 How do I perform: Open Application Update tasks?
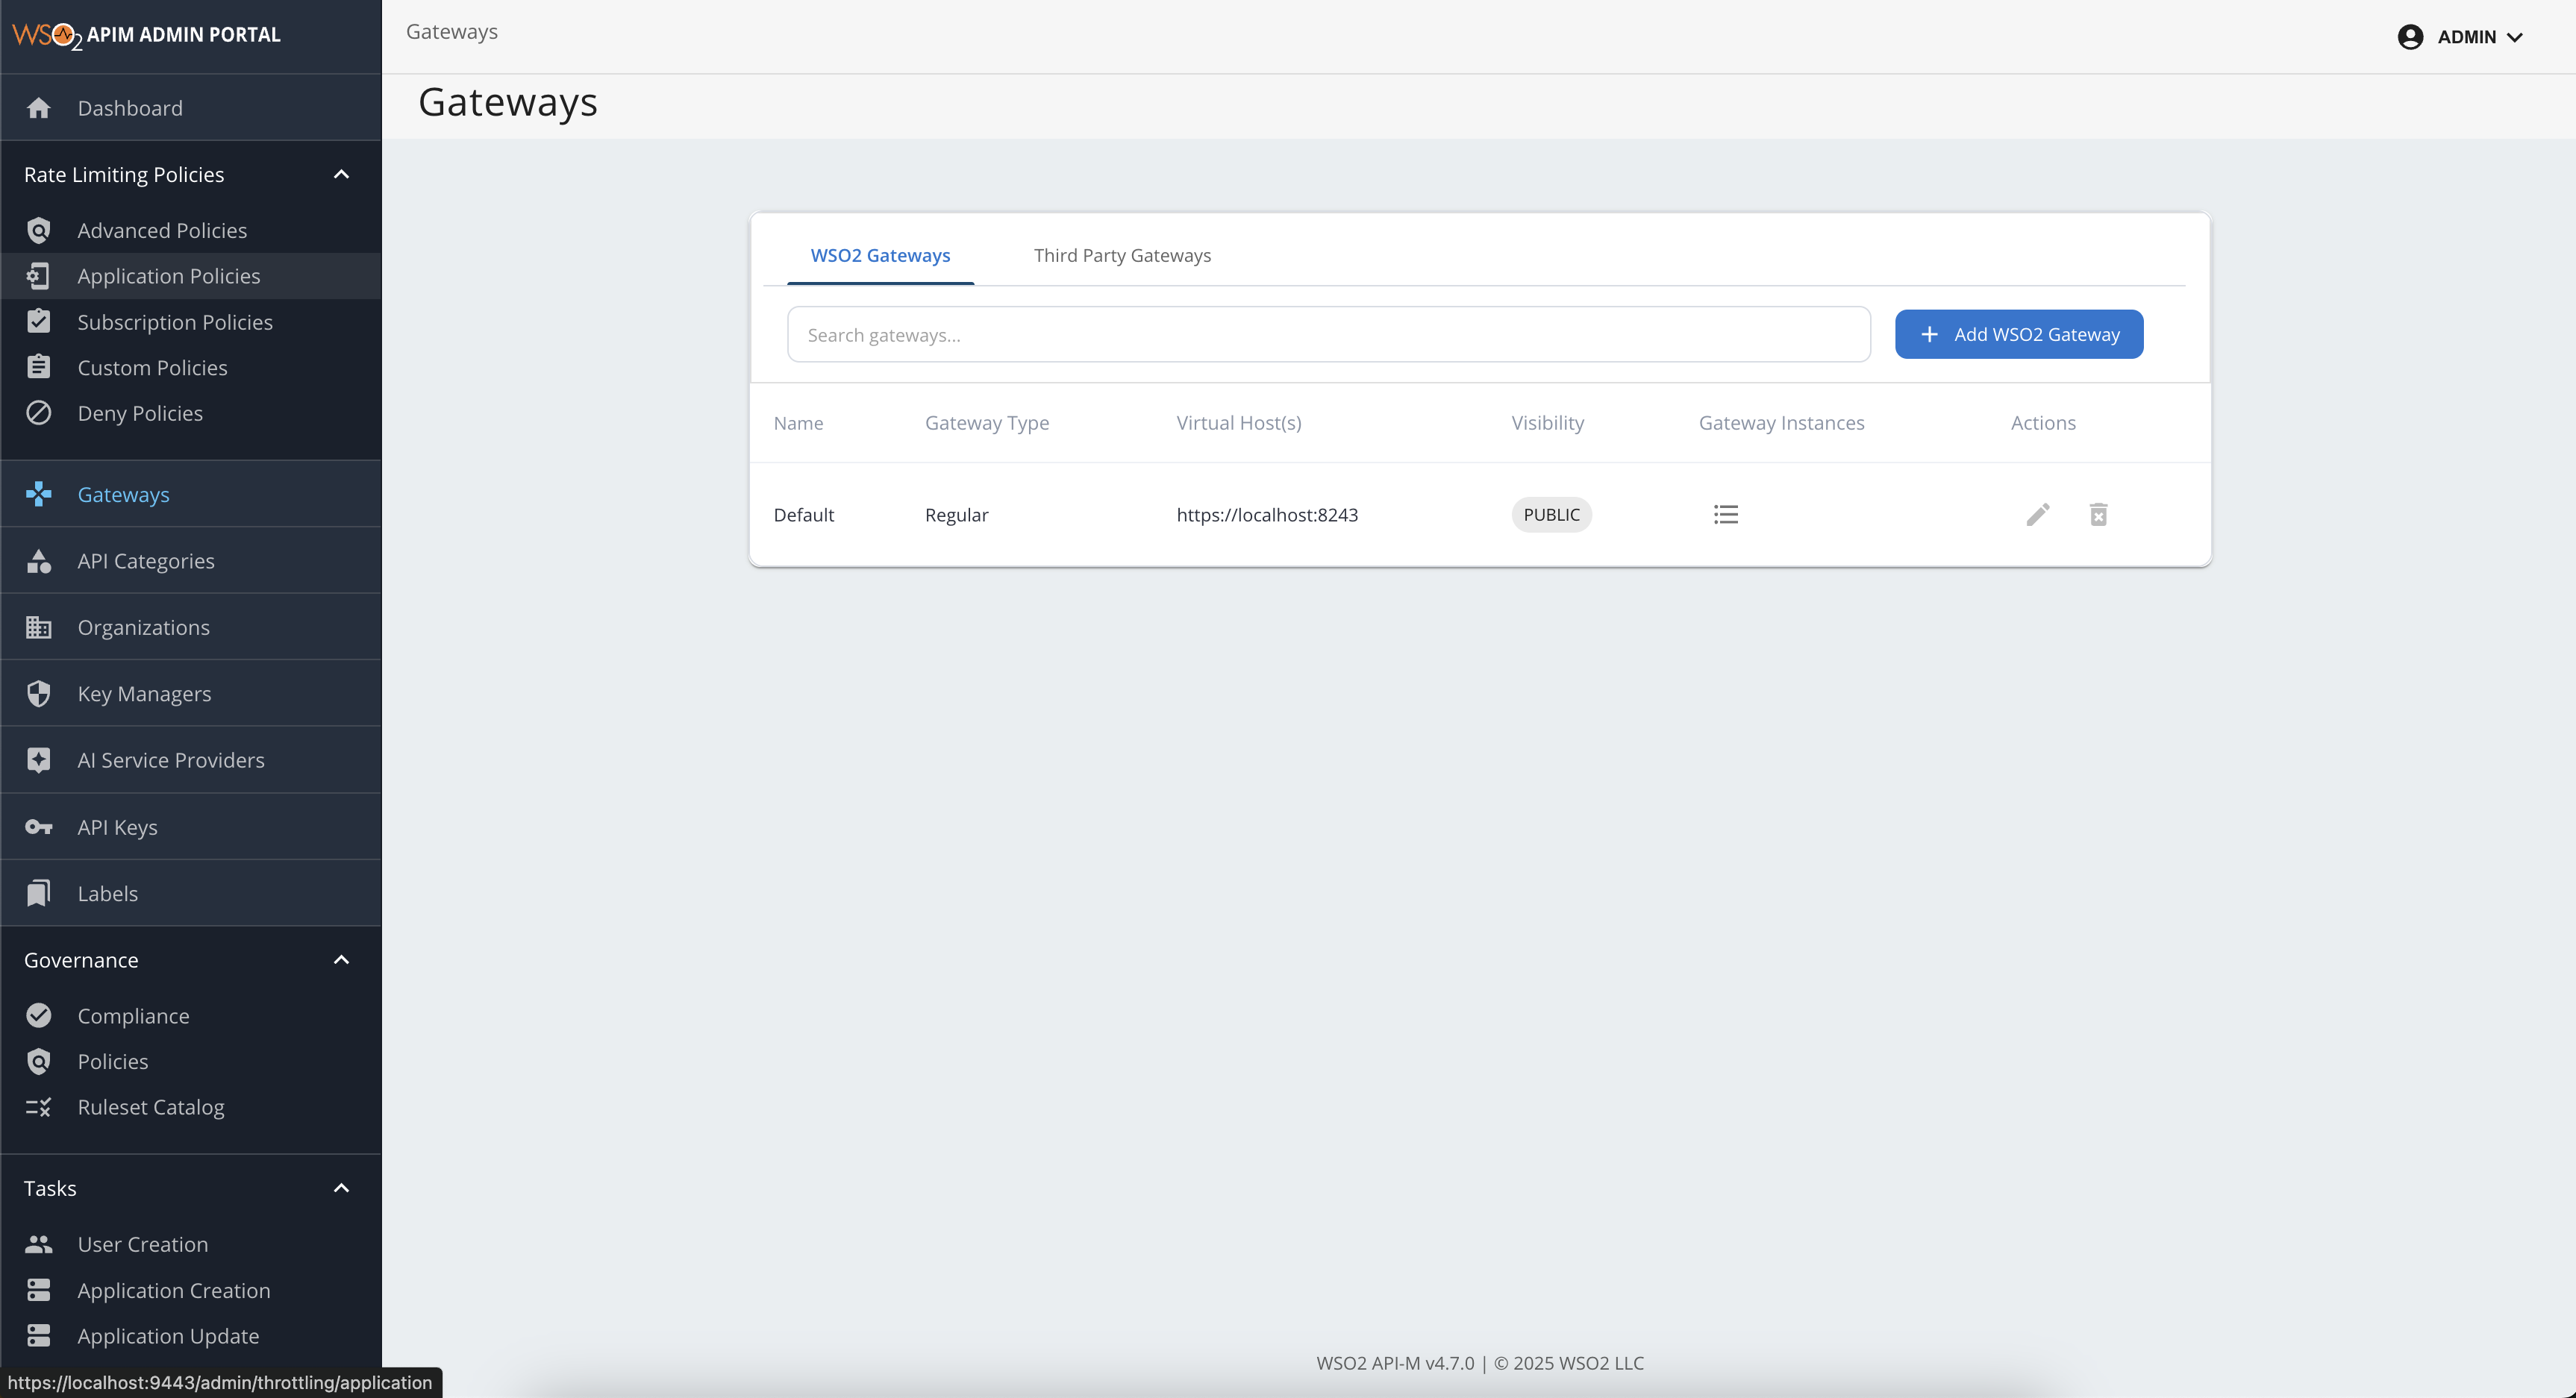click(x=191, y=1336)
